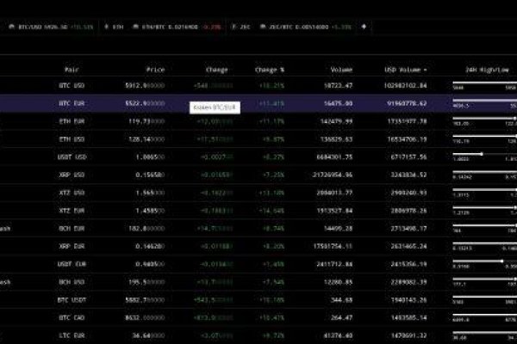Sort the table by USD Volume column

tap(405, 69)
